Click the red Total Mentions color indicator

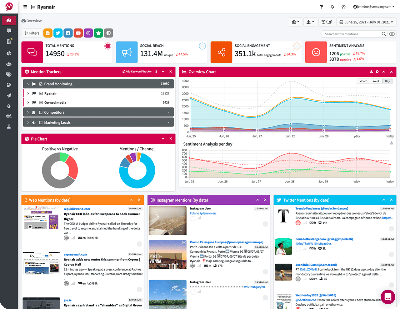[108, 46]
